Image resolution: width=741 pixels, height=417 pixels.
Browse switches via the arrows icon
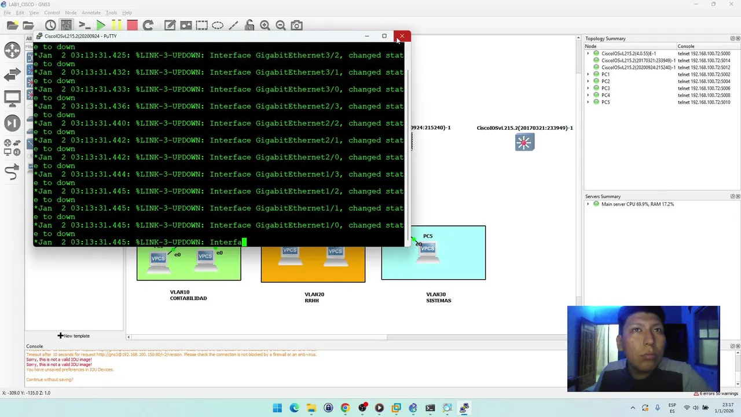tap(12, 75)
